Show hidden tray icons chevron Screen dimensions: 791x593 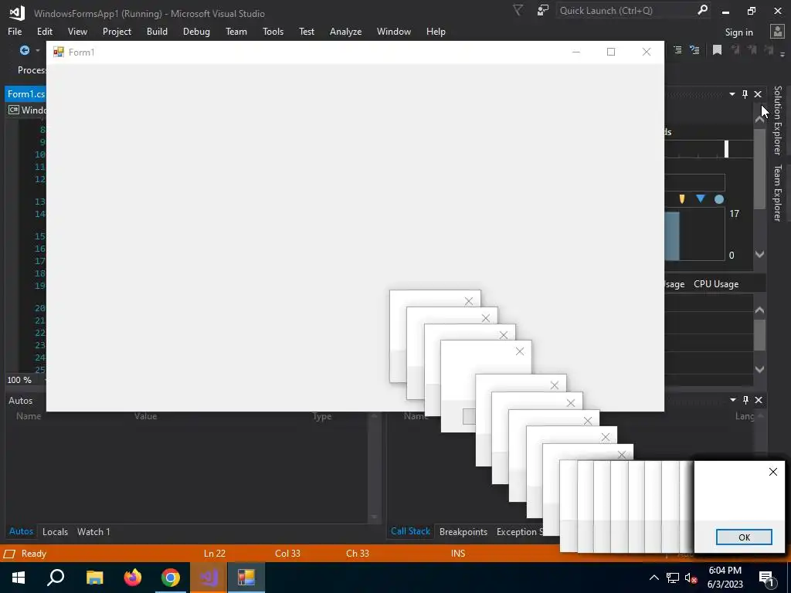654,578
